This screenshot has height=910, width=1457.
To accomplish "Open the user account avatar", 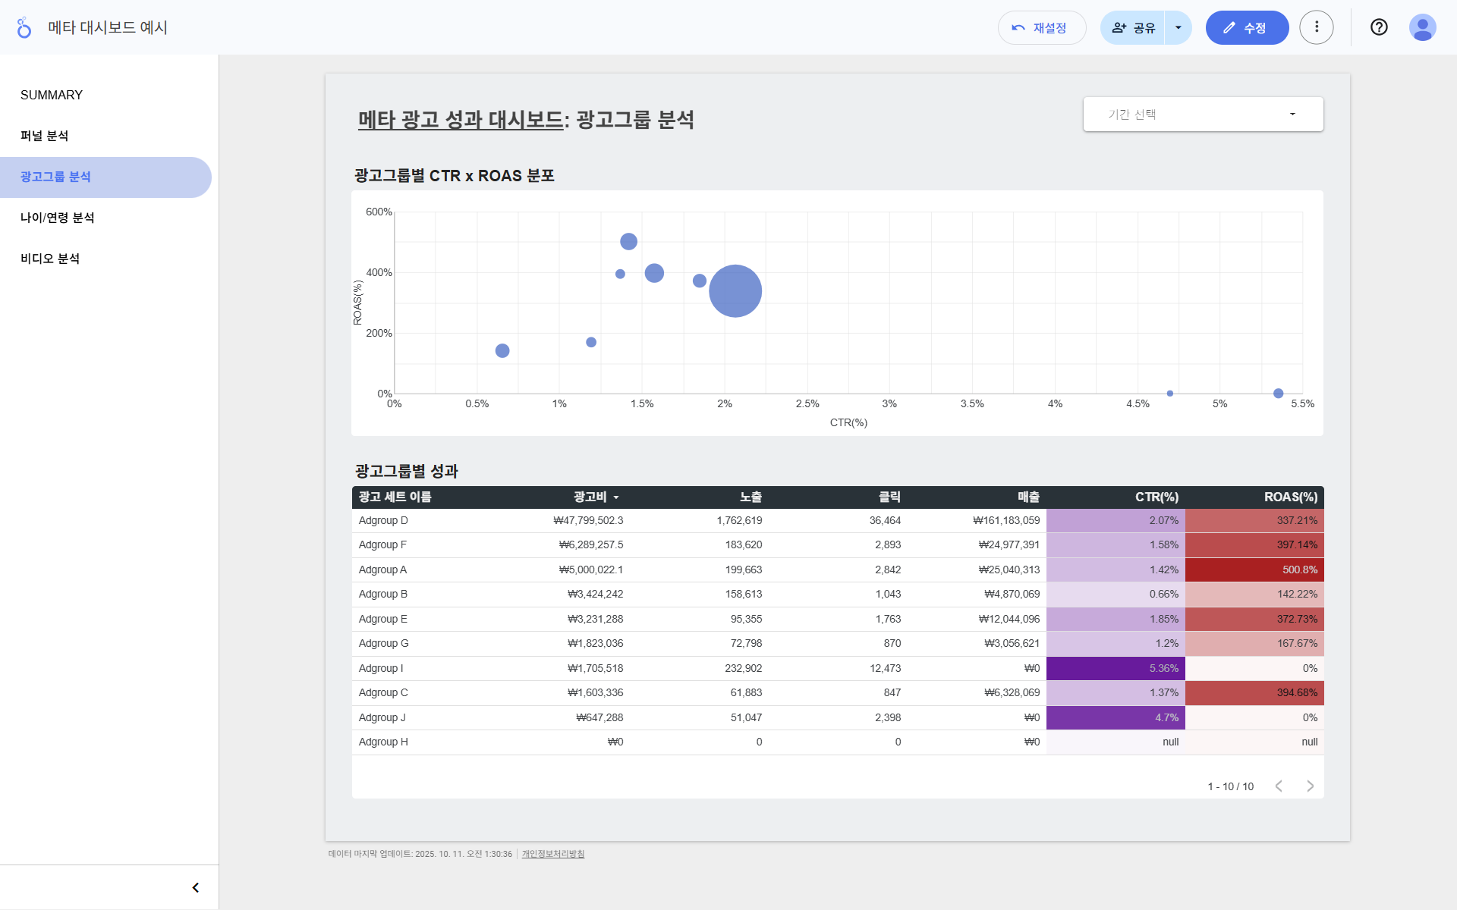I will (x=1422, y=27).
